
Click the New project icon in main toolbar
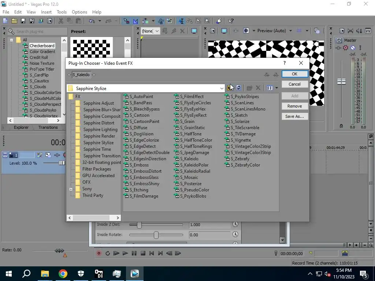5,21
